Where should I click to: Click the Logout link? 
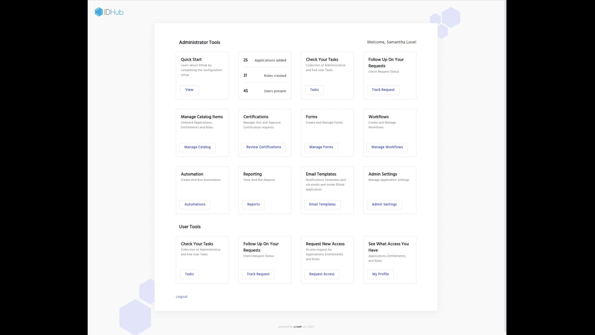coord(182,297)
